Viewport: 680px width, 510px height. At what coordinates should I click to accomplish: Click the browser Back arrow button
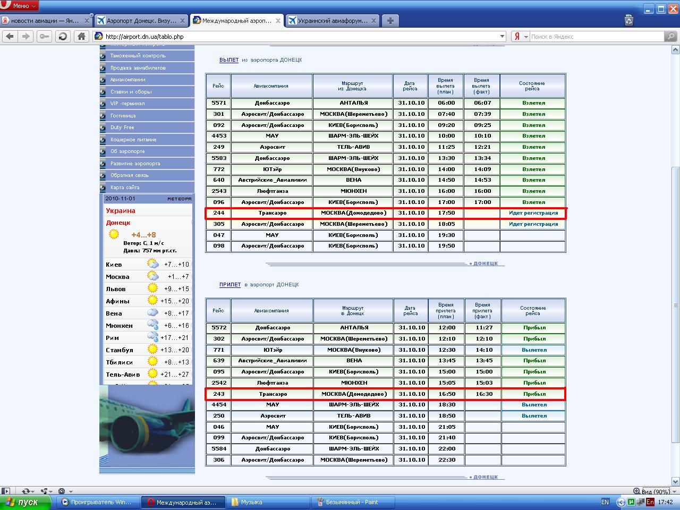(x=10, y=37)
